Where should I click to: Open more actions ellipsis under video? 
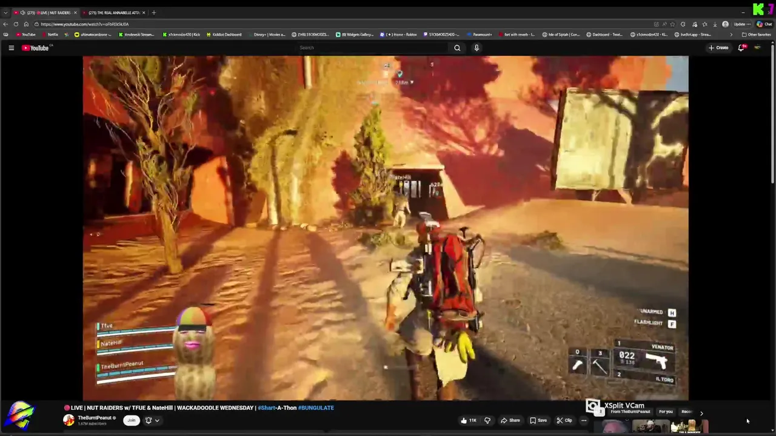(x=584, y=420)
